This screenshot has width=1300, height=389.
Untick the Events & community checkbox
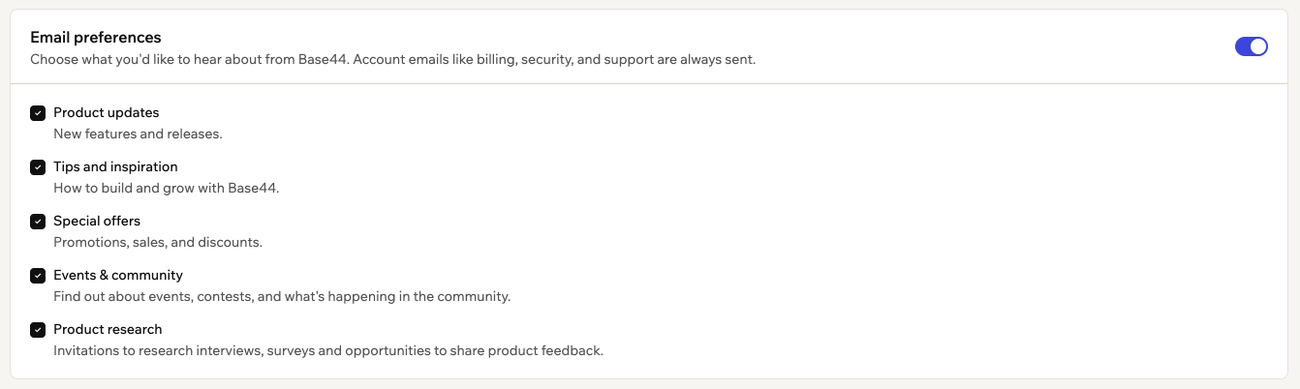pyautogui.click(x=38, y=276)
